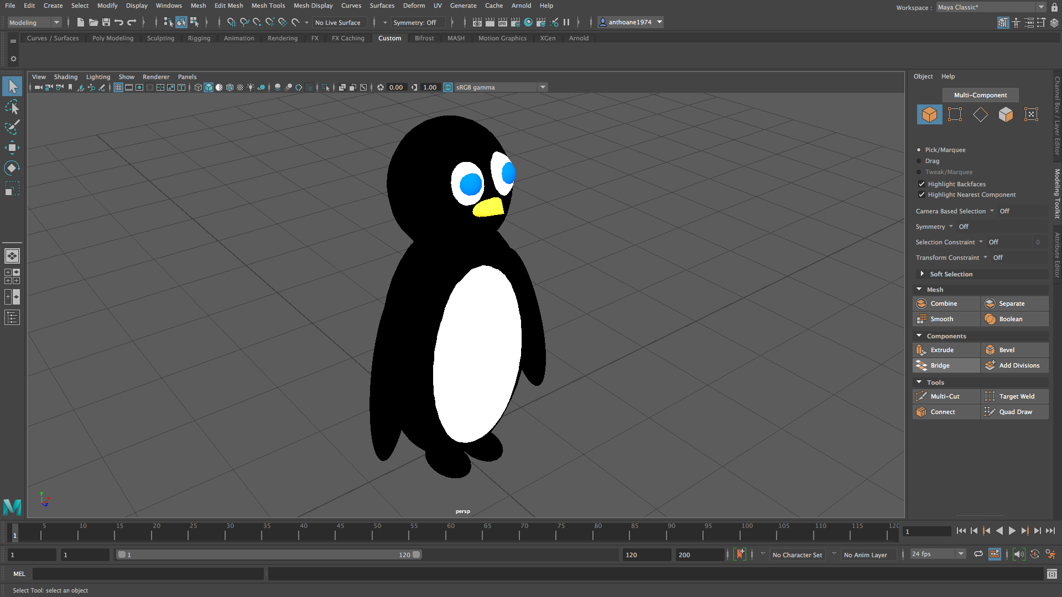1062x597 pixels.
Task: Click the Quad Draw tool icon
Action: pyautogui.click(x=990, y=412)
